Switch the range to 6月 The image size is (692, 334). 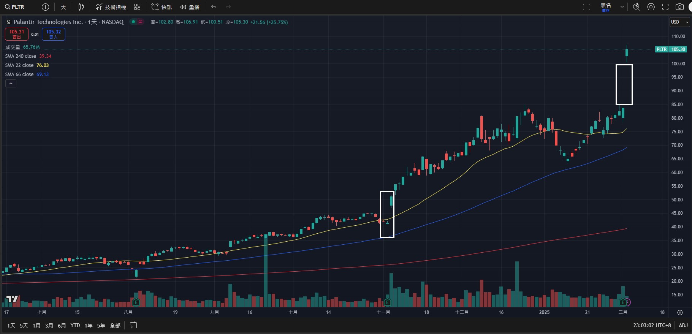click(x=62, y=326)
